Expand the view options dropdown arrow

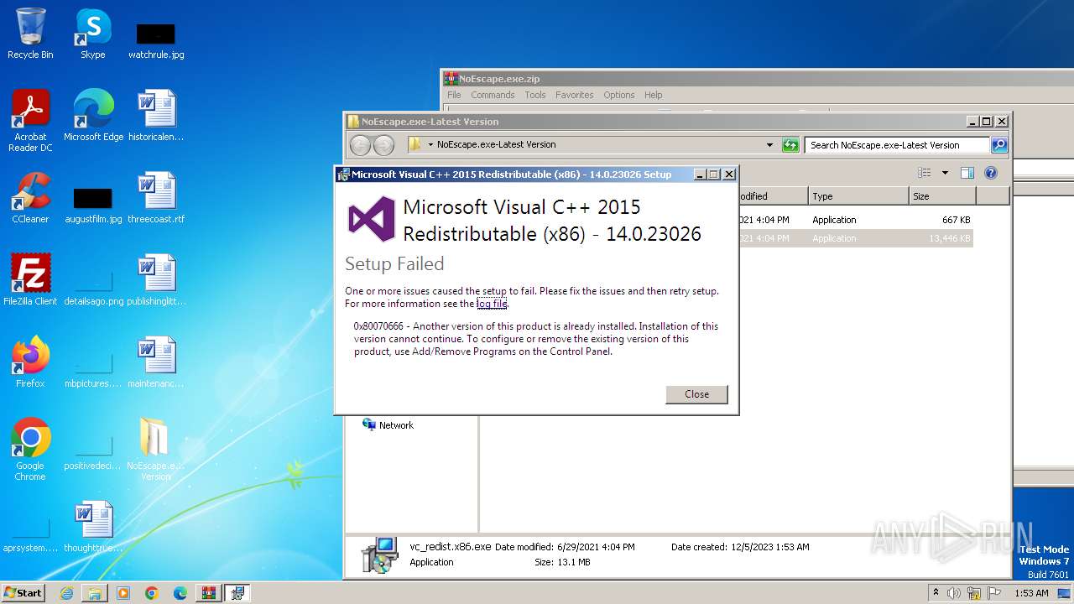coord(945,173)
